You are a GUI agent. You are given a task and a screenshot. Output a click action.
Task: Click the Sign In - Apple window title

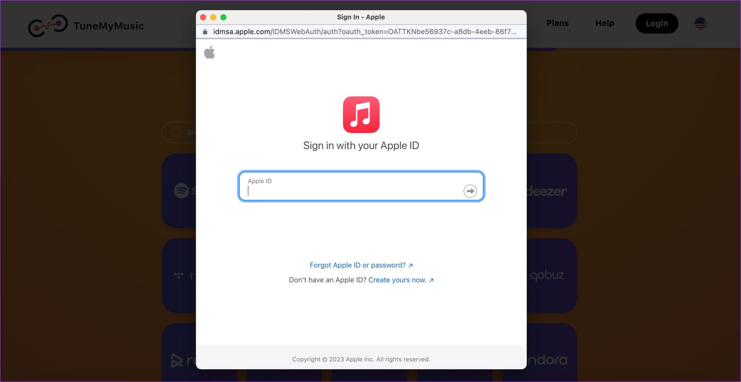click(361, 17)
